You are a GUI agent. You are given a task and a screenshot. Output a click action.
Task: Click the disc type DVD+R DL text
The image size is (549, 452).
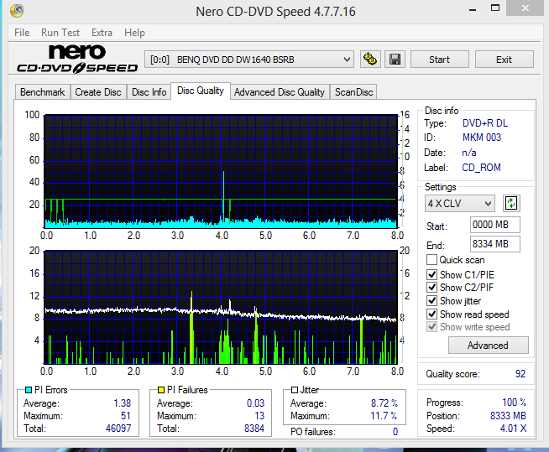[x=485, y=123]
